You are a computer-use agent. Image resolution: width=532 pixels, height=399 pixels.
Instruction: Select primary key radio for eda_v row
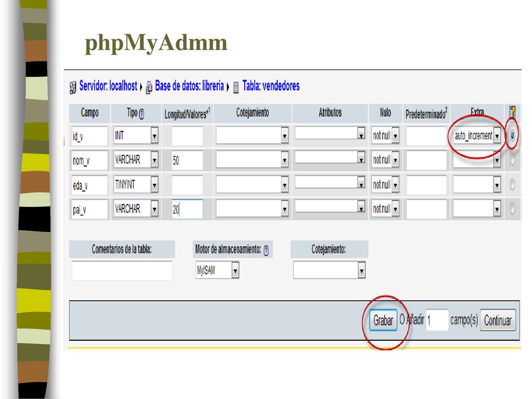tap(512, 185)
